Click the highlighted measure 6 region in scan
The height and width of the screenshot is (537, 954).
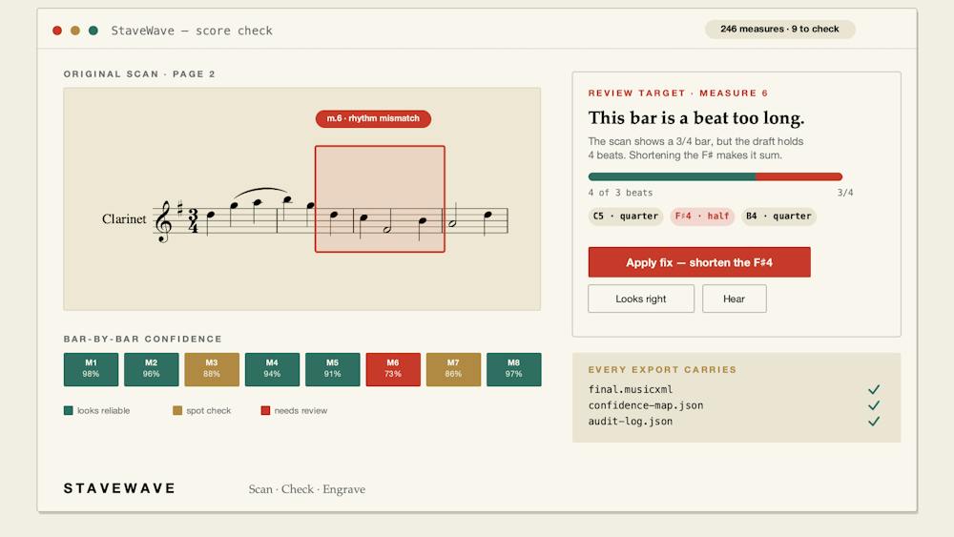(x=380, y=198)
